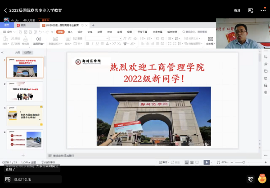Open the 插入 ribbon tab

click(x=70, y=32)
